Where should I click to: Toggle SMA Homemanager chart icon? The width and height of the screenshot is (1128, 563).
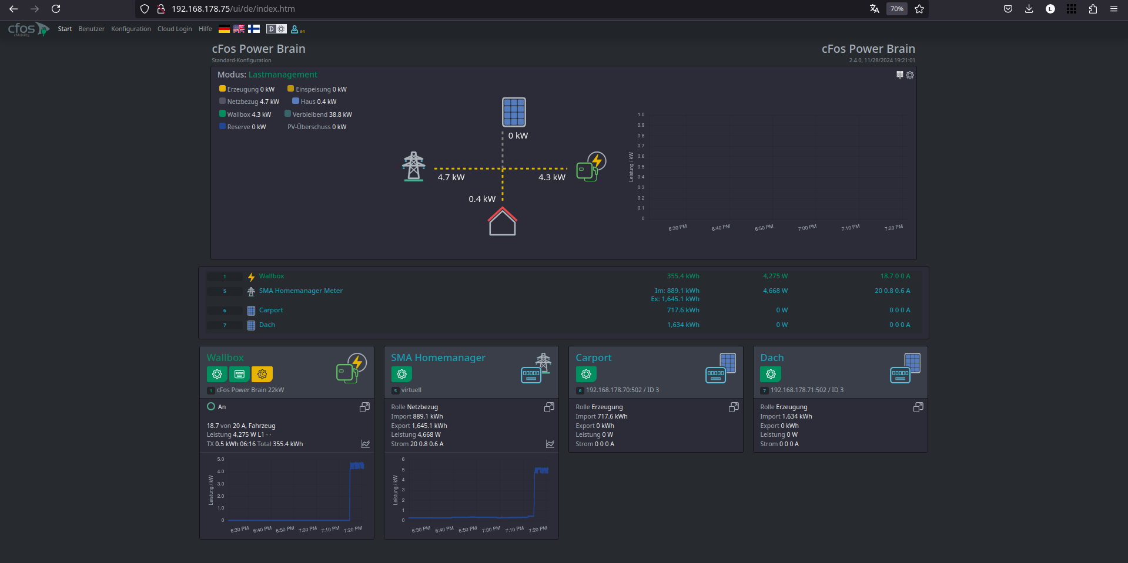550,444
